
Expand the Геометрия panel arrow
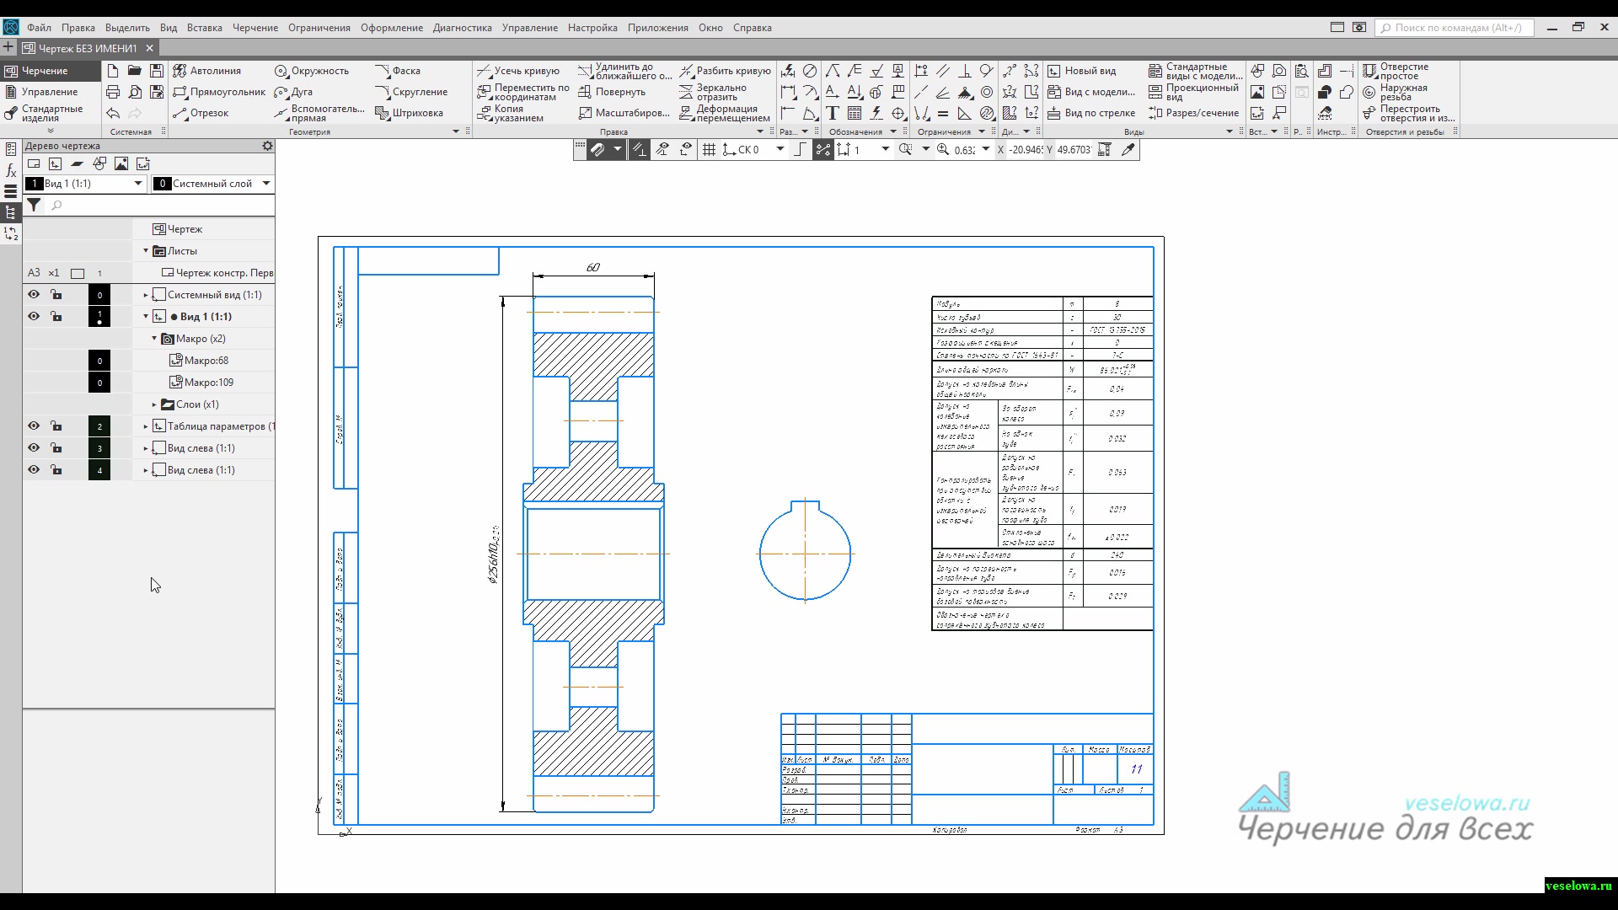456,131
